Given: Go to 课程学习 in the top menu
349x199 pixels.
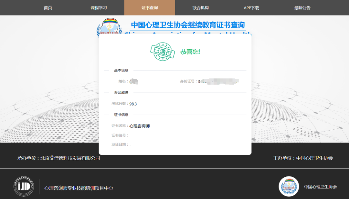Looking at the screenshot, I should [99, 8].
